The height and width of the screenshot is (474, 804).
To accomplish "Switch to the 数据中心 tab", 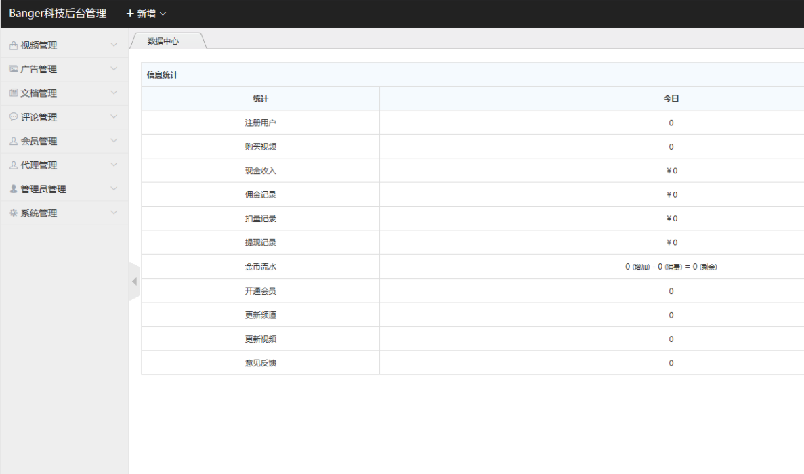I will (163, 41).
